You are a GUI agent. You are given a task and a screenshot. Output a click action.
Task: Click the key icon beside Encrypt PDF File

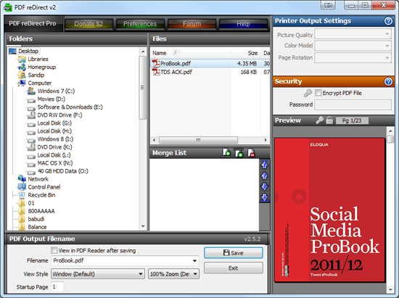[308, 93]
